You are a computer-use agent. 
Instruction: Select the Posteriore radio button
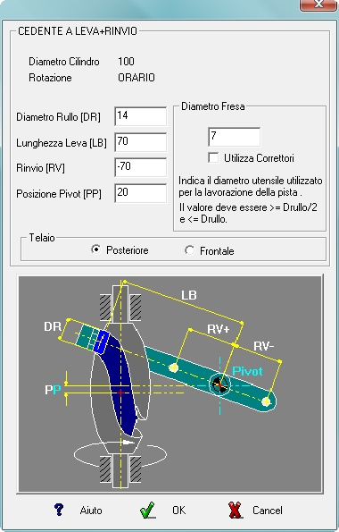(x=96, y=249)
